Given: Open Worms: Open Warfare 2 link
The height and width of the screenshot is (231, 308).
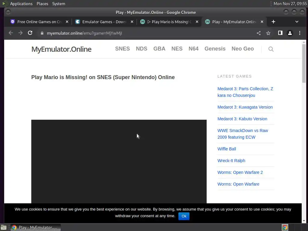Looking at the screenshot, I should [240, 172].
